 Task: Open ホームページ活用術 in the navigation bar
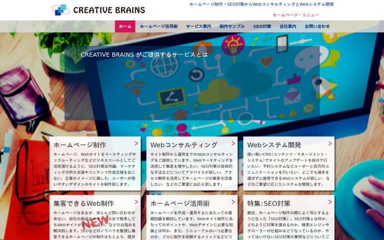tap(158, 26)
